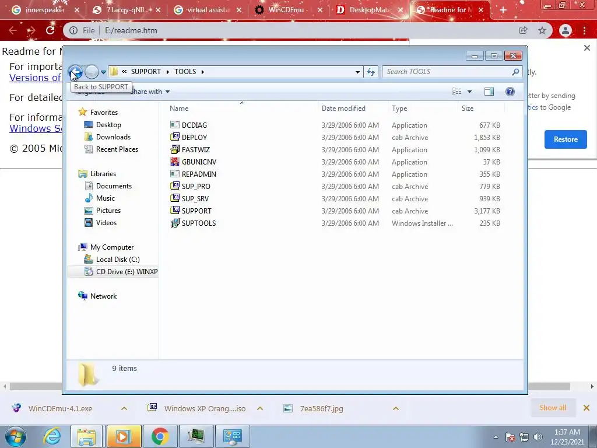
Task: Open Chrome from the taskbar
Action: pyautogui.click(x=160, y=436)
